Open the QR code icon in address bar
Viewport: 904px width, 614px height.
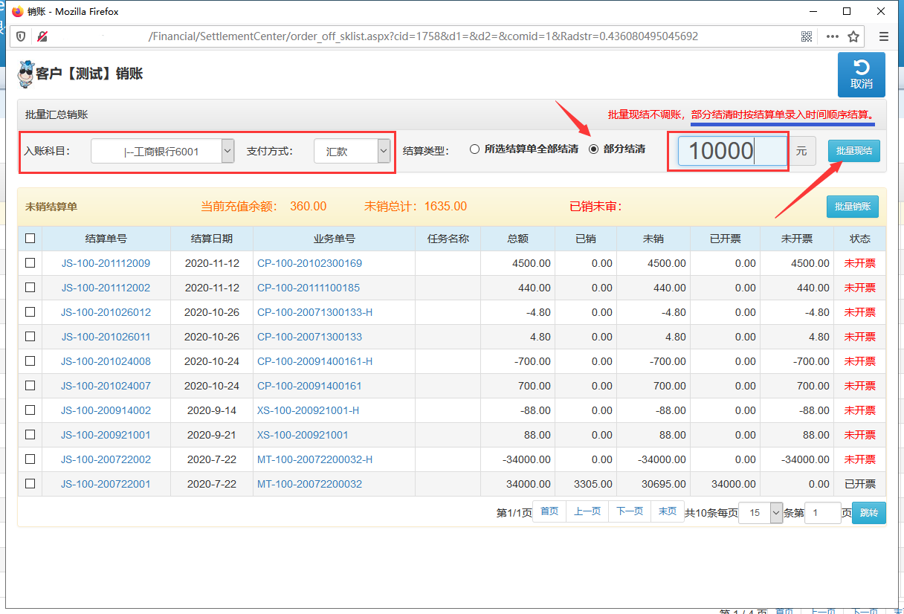807,36
